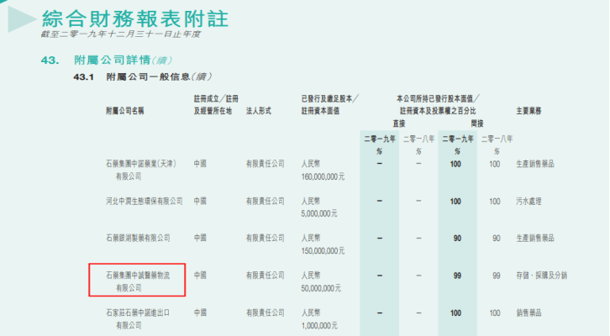Click the 存儲、採購及分銷 business description
The image size is (610, 336).
coord(544,276)
